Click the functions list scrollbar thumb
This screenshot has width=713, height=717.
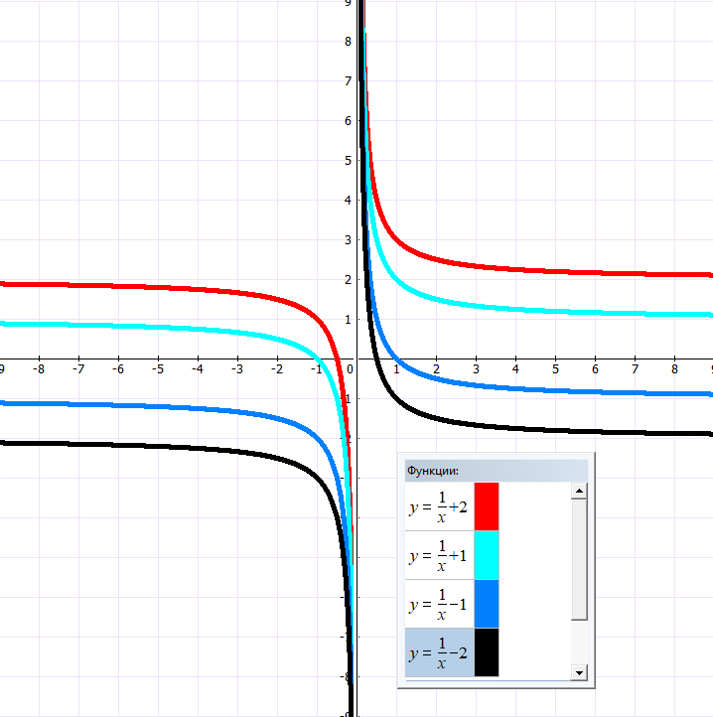point(579,558)
